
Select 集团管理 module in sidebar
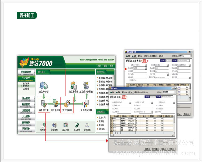[x=26, y=111]
